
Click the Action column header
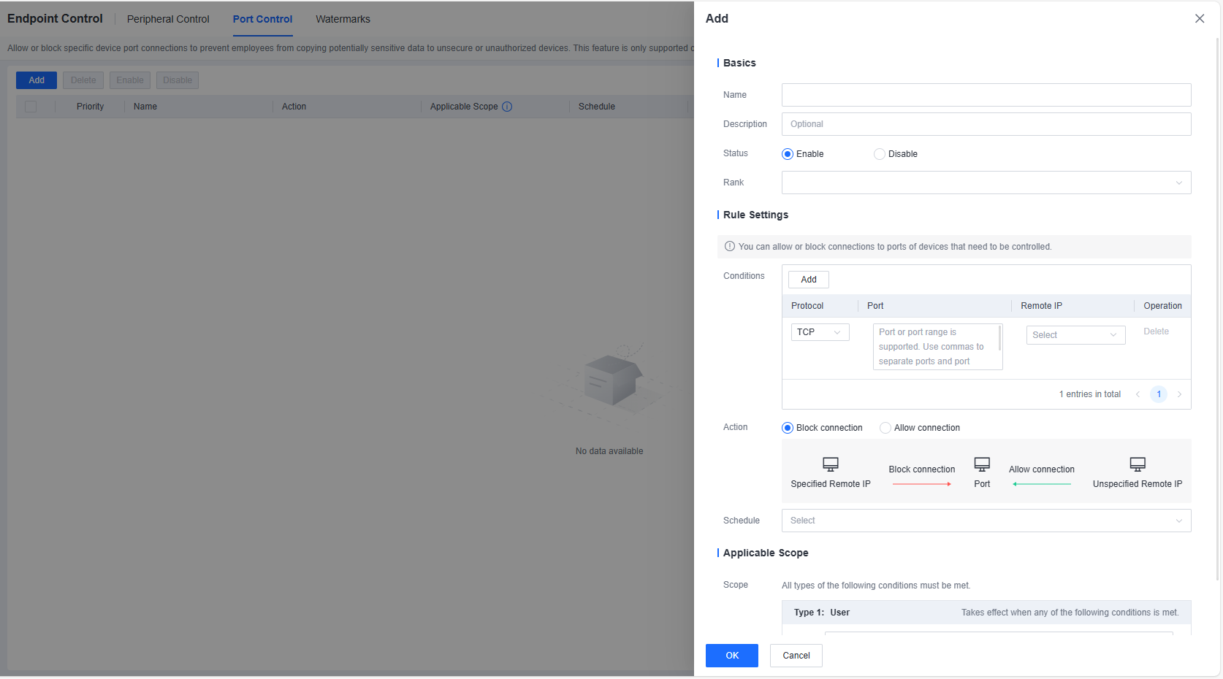tap(294, 107)
